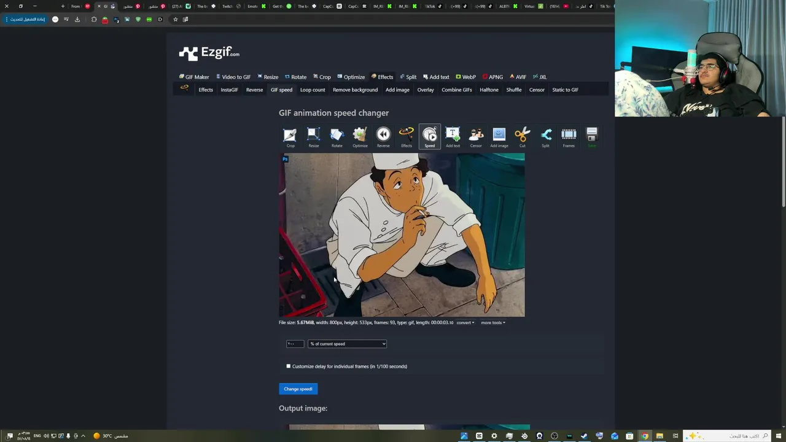The image size is (786, 442).
Task: Open the top Rotate menu item
Action: [296, 77]
